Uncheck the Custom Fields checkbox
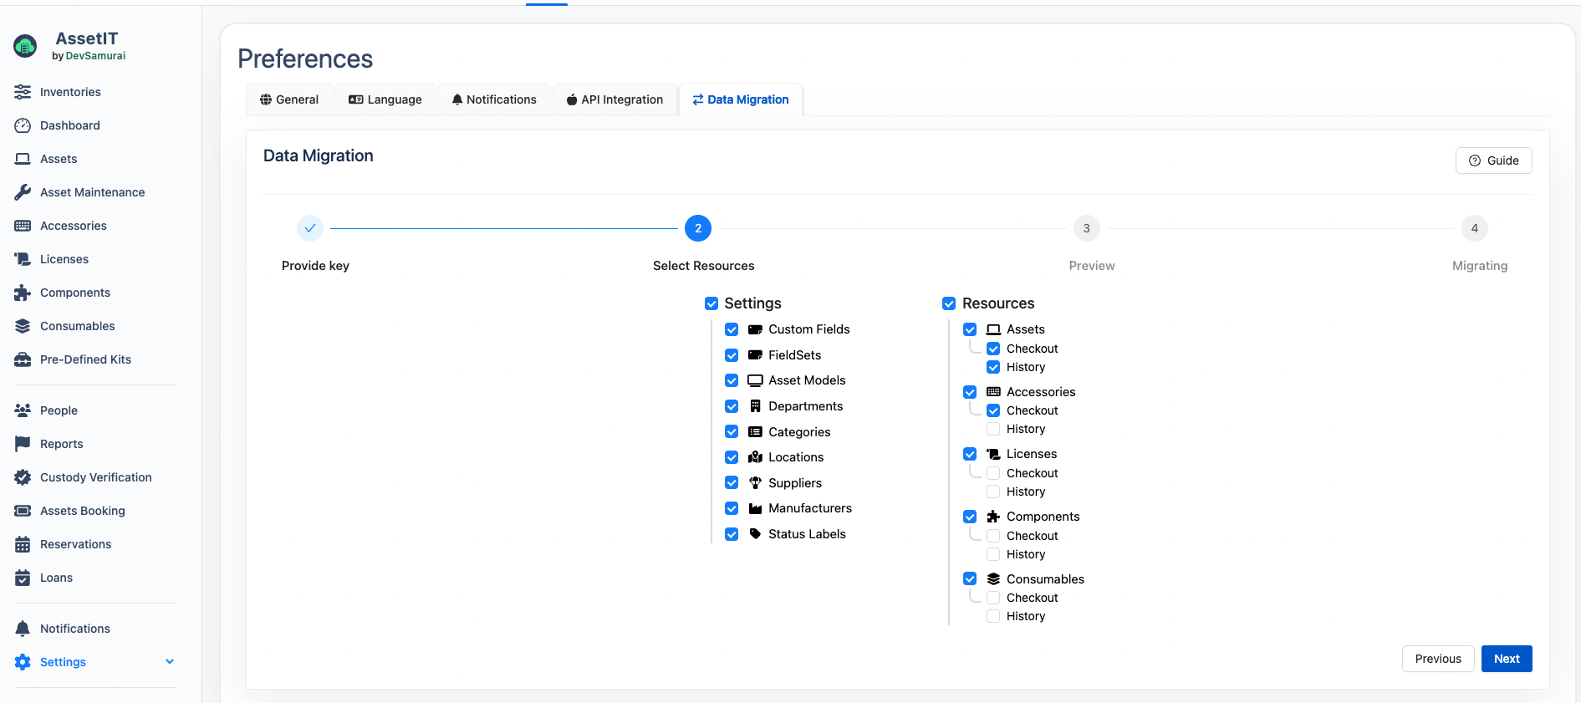The width and height of the screenshot is (1581, 703). tap(732, 329)
